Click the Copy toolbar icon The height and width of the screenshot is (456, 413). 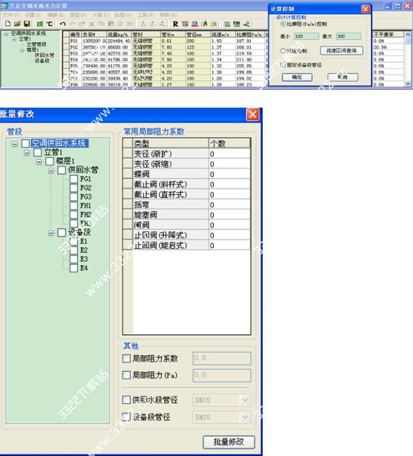coord(101,24)
